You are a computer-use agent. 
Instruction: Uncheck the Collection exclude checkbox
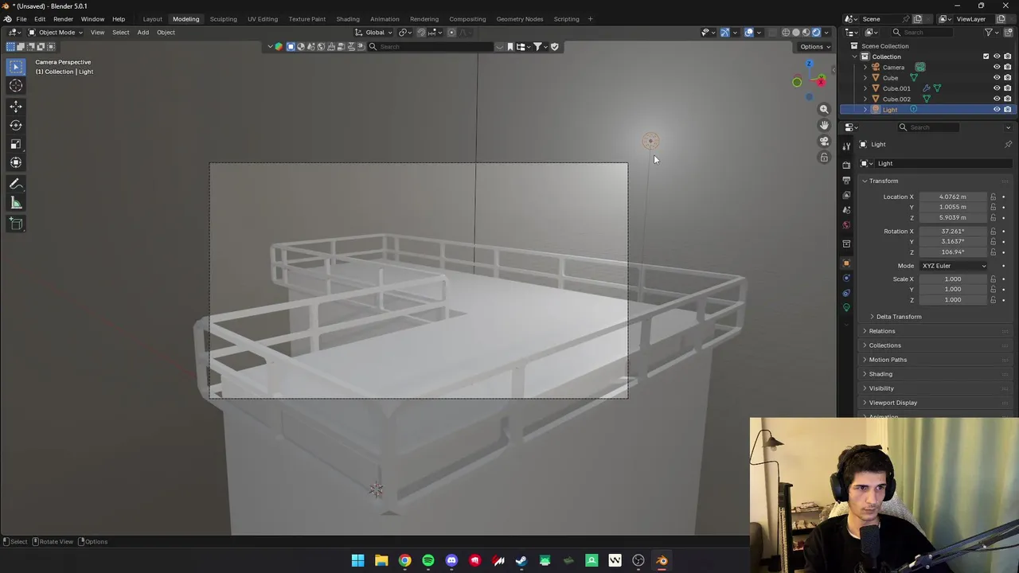[x=986, y=57]
